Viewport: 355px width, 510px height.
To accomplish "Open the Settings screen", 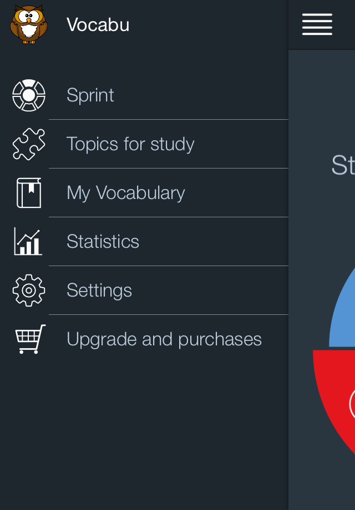I will 99,290.
